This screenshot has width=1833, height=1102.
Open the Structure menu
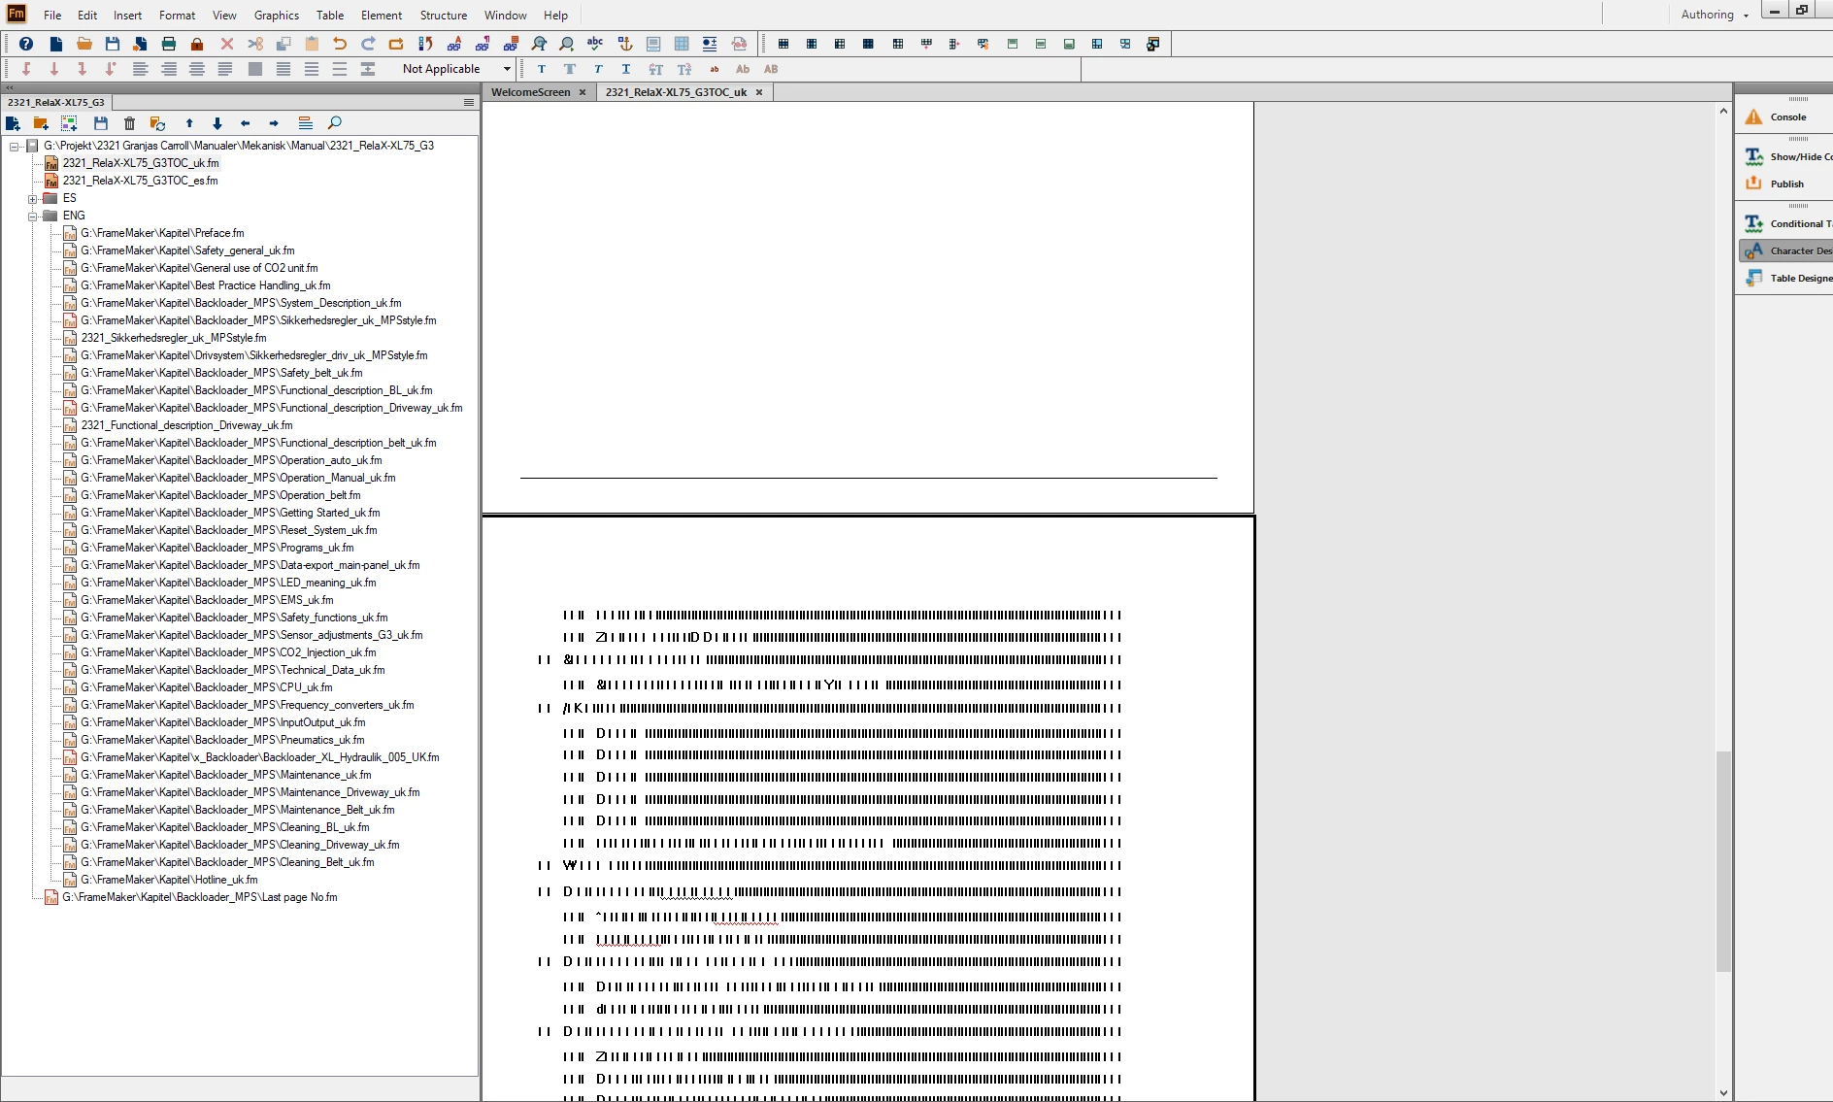[444, 16]
